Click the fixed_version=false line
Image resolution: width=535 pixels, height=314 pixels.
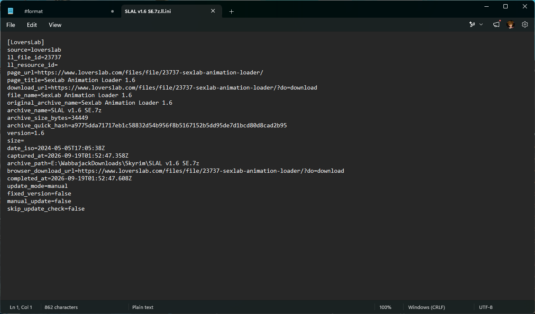pyautogui.click(x=39, y=193)
